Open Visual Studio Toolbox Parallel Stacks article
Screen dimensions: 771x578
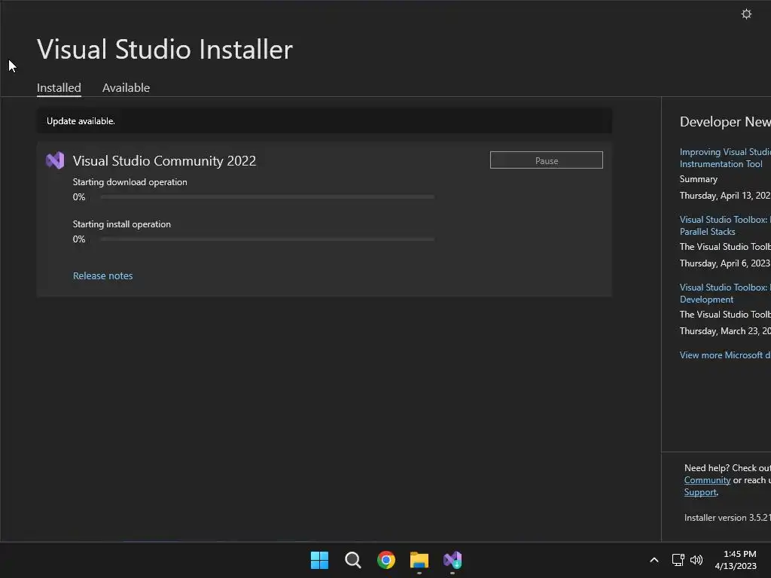[x=725, y=226]
